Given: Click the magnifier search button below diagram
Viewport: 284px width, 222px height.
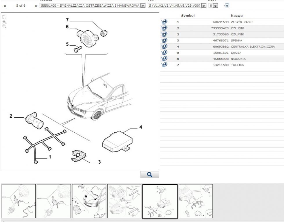Looking at the screenshot, I should [150, 175].
